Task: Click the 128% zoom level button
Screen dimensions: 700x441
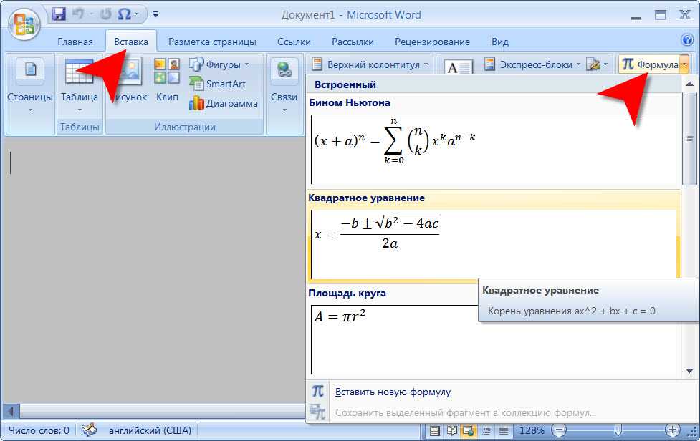Action: tap(532, 431)
